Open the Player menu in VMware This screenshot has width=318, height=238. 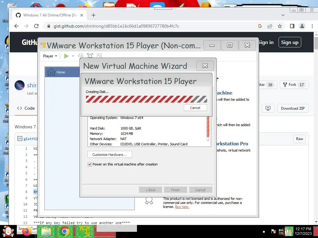[50, 56]
